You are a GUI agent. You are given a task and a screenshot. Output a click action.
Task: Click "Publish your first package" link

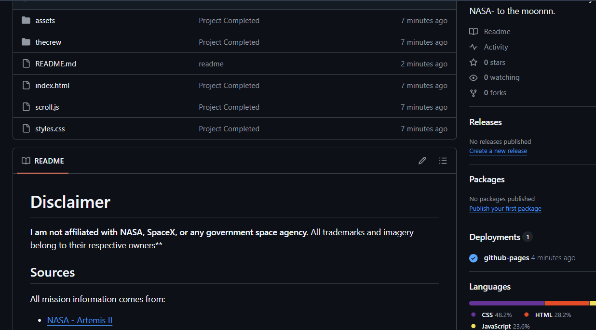click(x=505, y=209)
